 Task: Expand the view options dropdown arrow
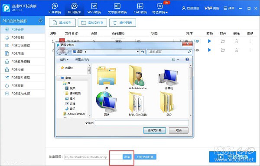tap(178, 60)
